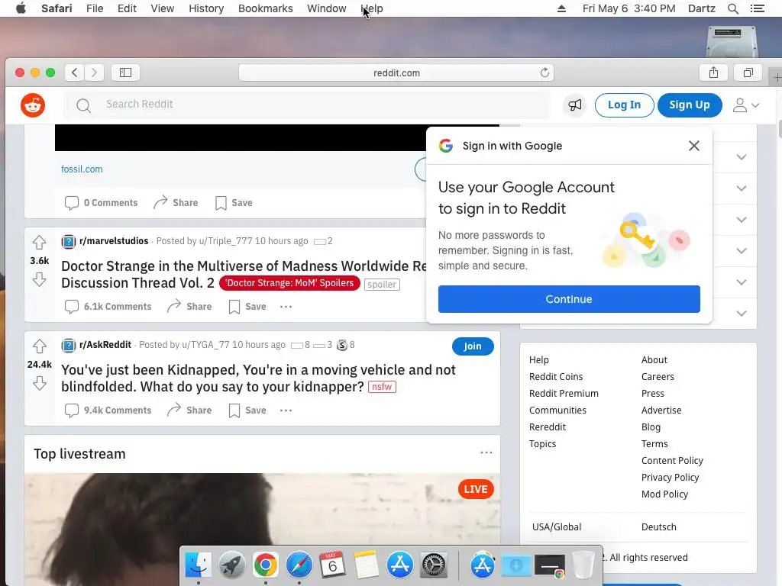Open more options on Doctor Strange post
Image resolution: width=782 pixels, height=586 pixels.
coord(286,307)
